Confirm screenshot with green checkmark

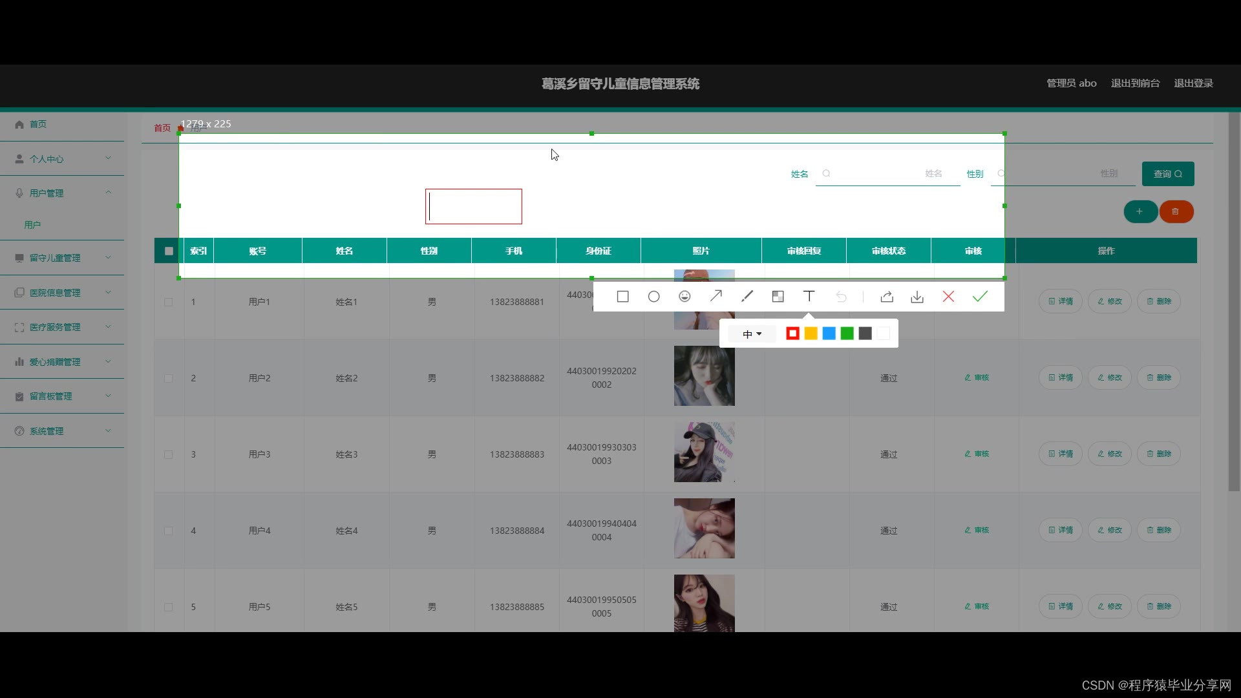tap(980, 297)
